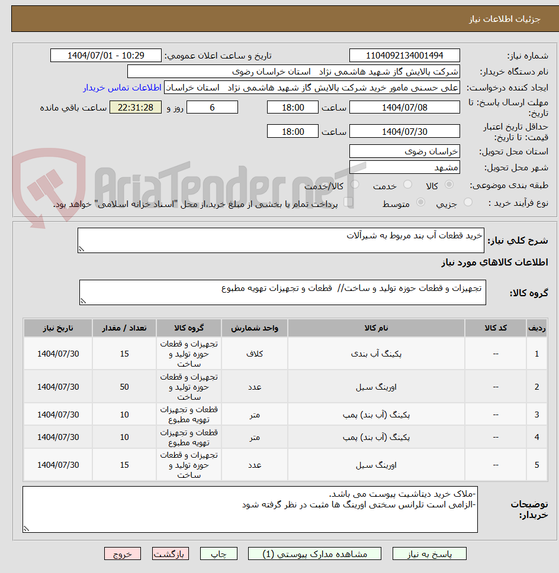Select جزیی purchase process type

click(468, 202)
